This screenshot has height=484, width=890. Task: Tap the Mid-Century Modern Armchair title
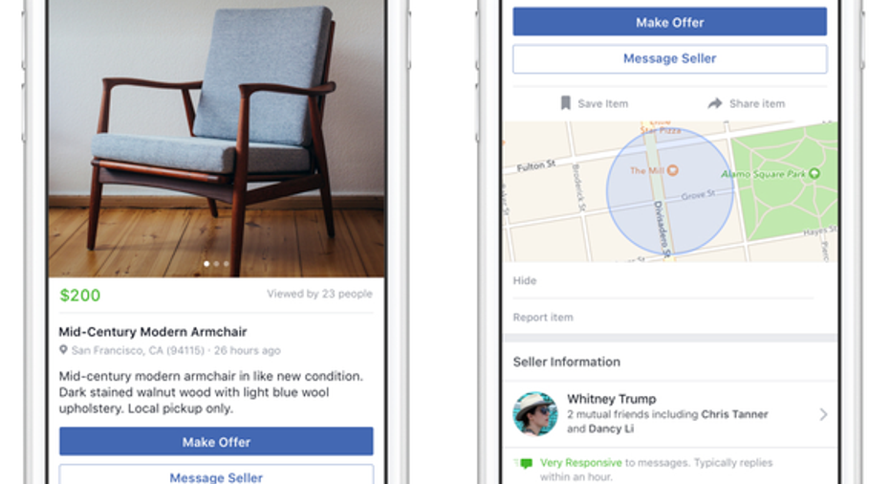(x=153, y=332)
